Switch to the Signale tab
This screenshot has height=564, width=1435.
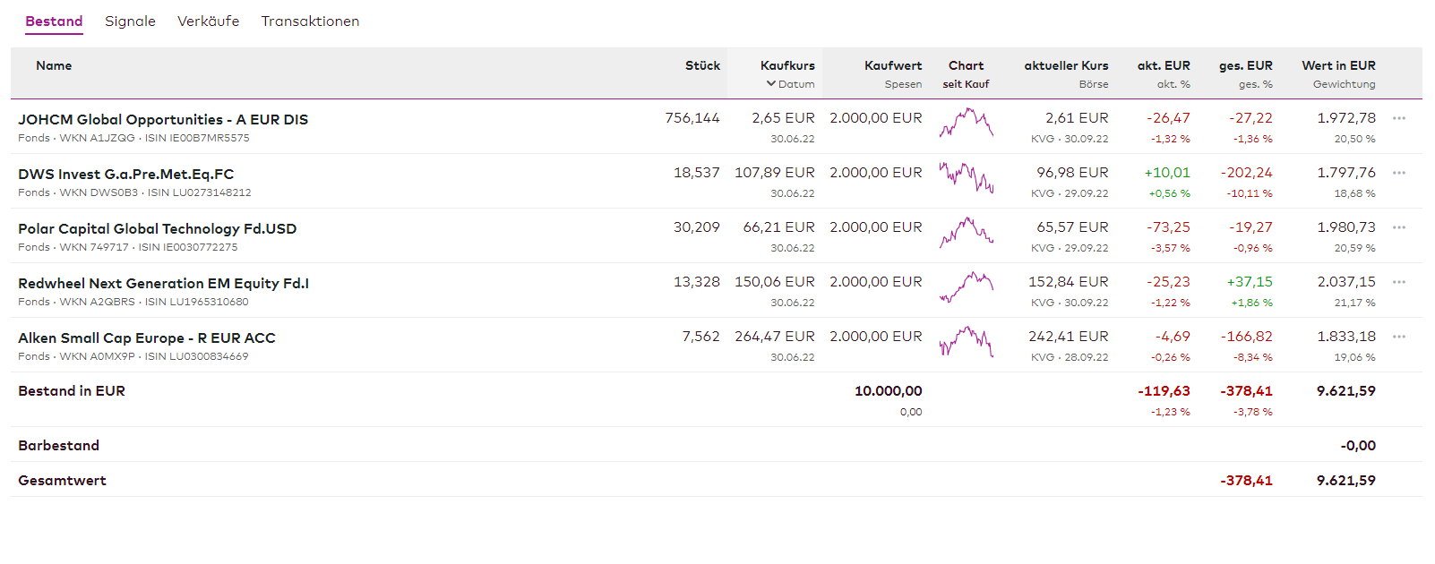coord(130,21)
